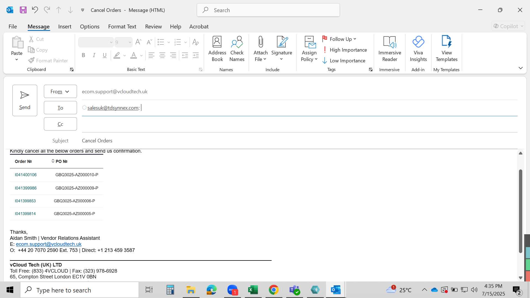Open From account dropdown
This screenshot has height=298, width=530.
point(60,91)
